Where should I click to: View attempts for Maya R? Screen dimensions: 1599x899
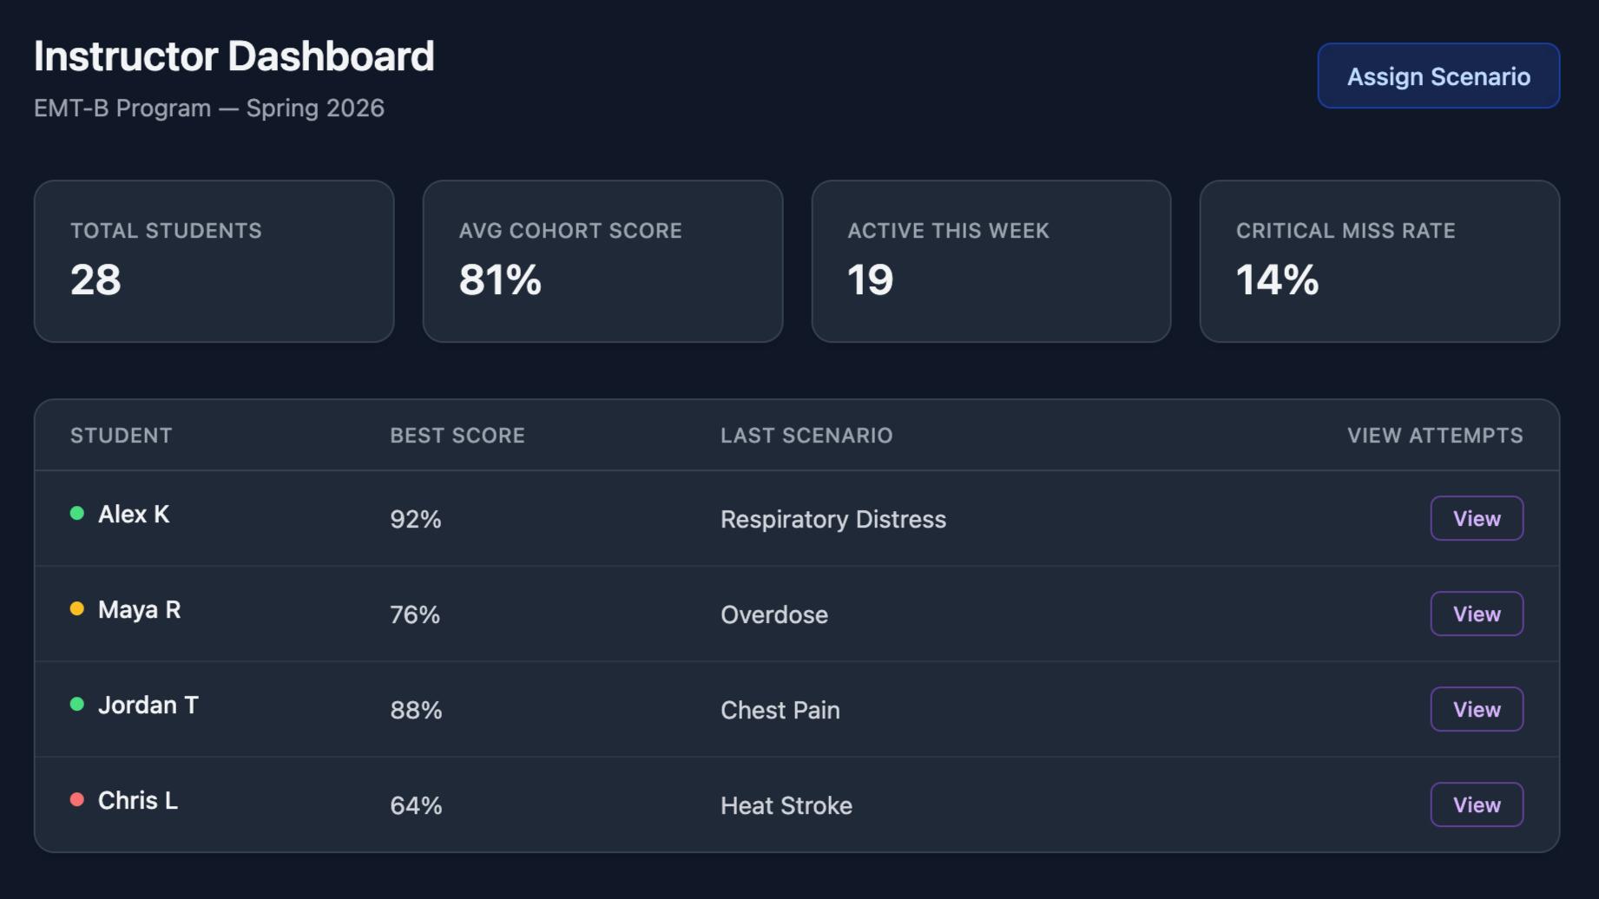coord(1477,614)
